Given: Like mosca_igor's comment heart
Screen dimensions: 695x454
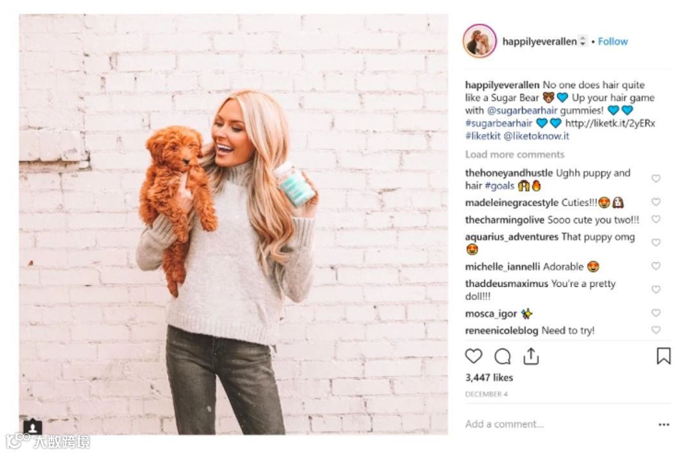Looking at the screenshot, I should pos(656,313).
